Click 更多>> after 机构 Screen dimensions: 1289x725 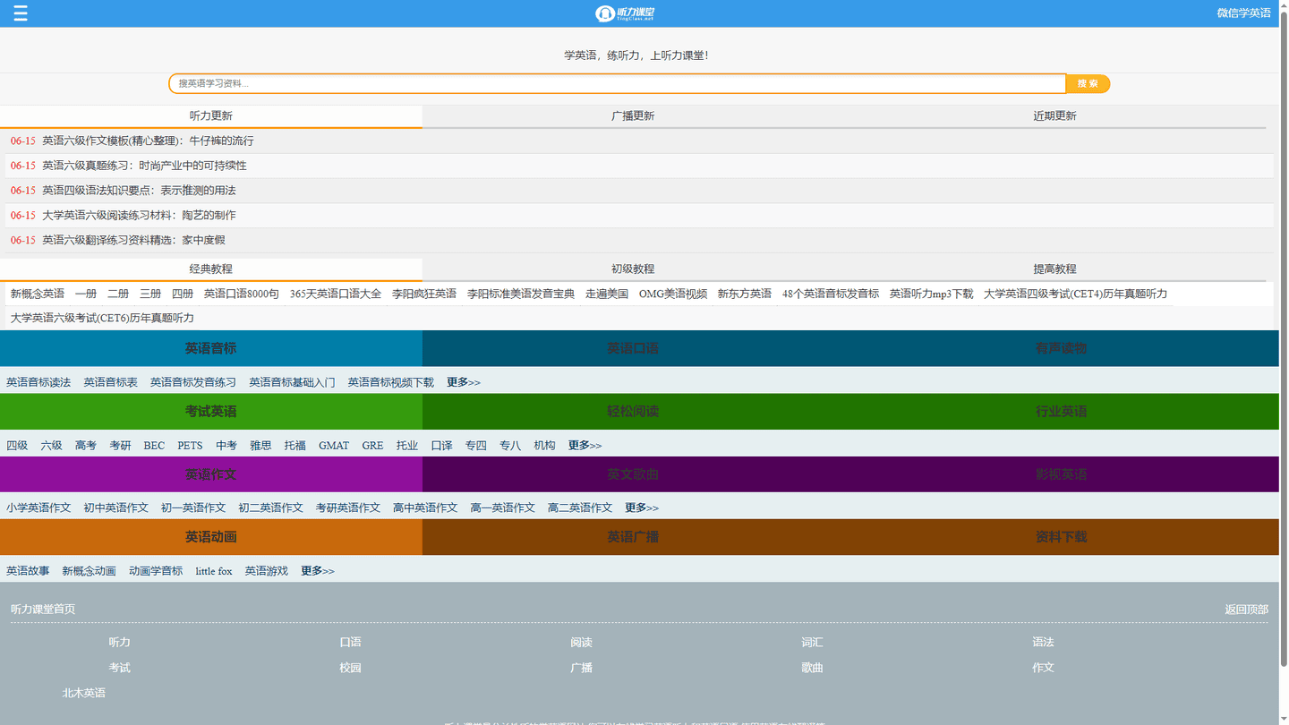[585, 445]
